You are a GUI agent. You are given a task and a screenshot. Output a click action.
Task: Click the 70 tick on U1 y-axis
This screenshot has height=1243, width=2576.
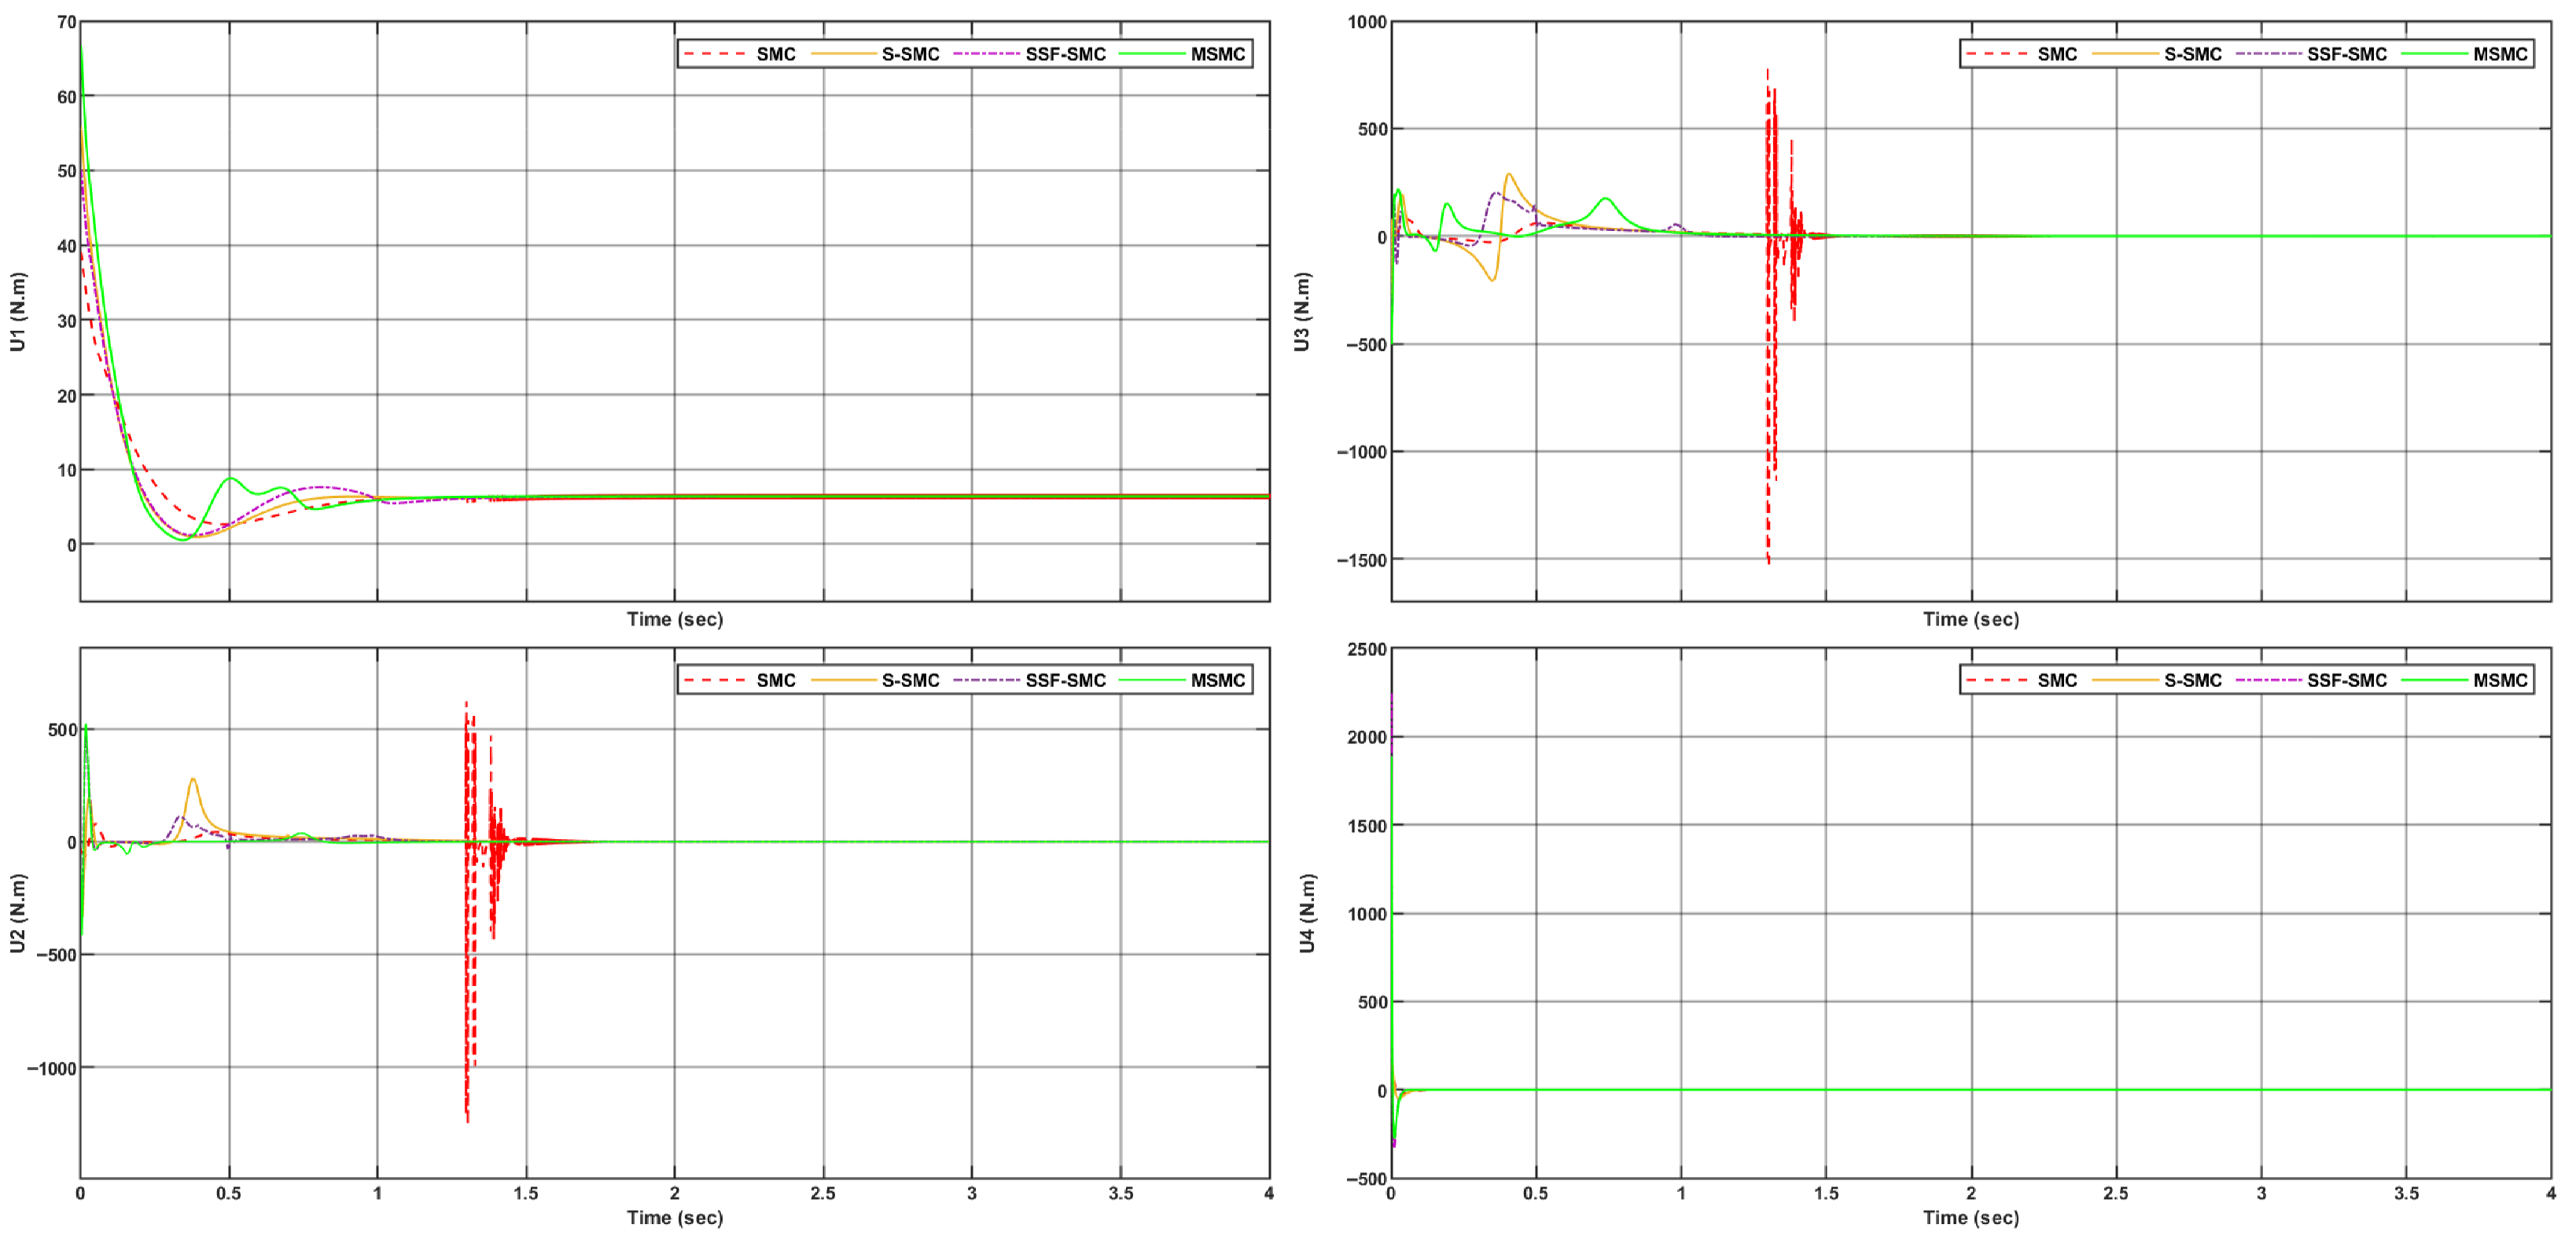click(66, 22)
